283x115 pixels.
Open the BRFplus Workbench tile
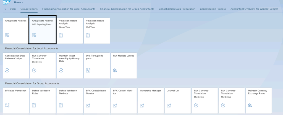[x=16, y=101]
